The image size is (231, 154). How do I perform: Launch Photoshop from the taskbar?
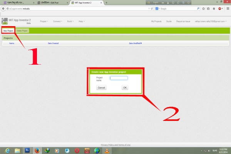(27, 151)
